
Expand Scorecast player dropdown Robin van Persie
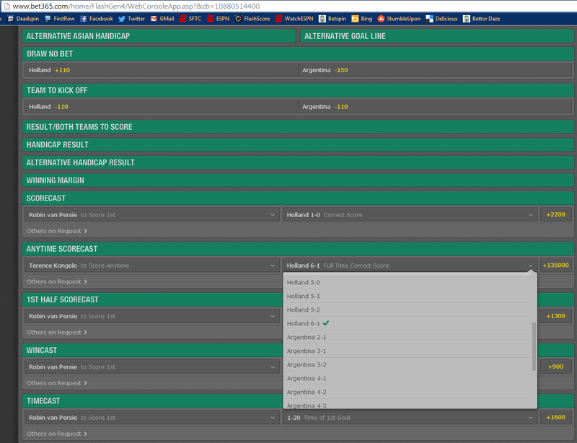click(x=152, y=215)
